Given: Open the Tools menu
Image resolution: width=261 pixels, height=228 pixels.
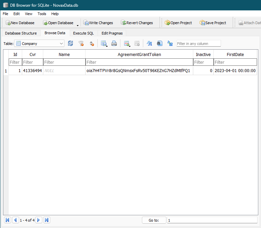Looking at the screenshot, I should (42, 14).
